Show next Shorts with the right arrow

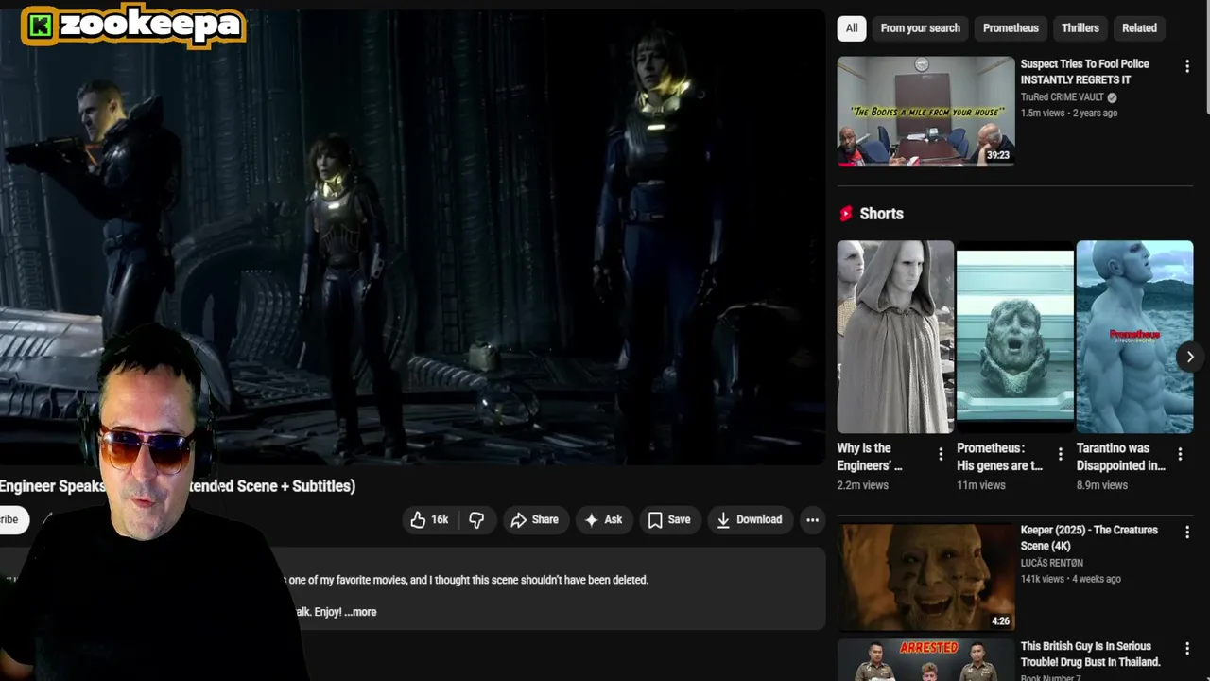click(x=1190, y=357)
